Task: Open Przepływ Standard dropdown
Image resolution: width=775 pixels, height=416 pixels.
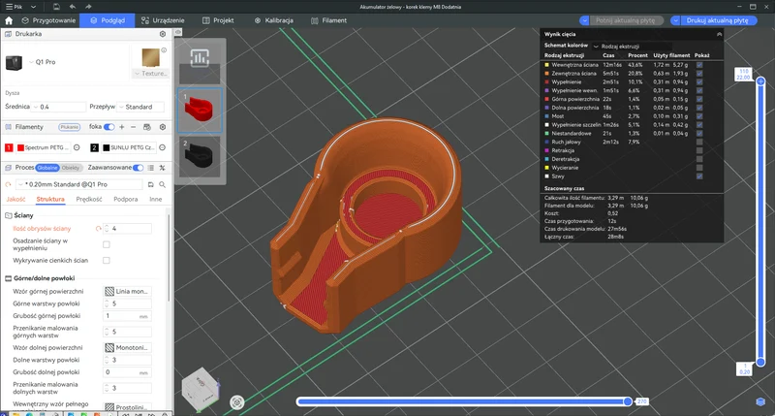Action: (x=140, y=107)
